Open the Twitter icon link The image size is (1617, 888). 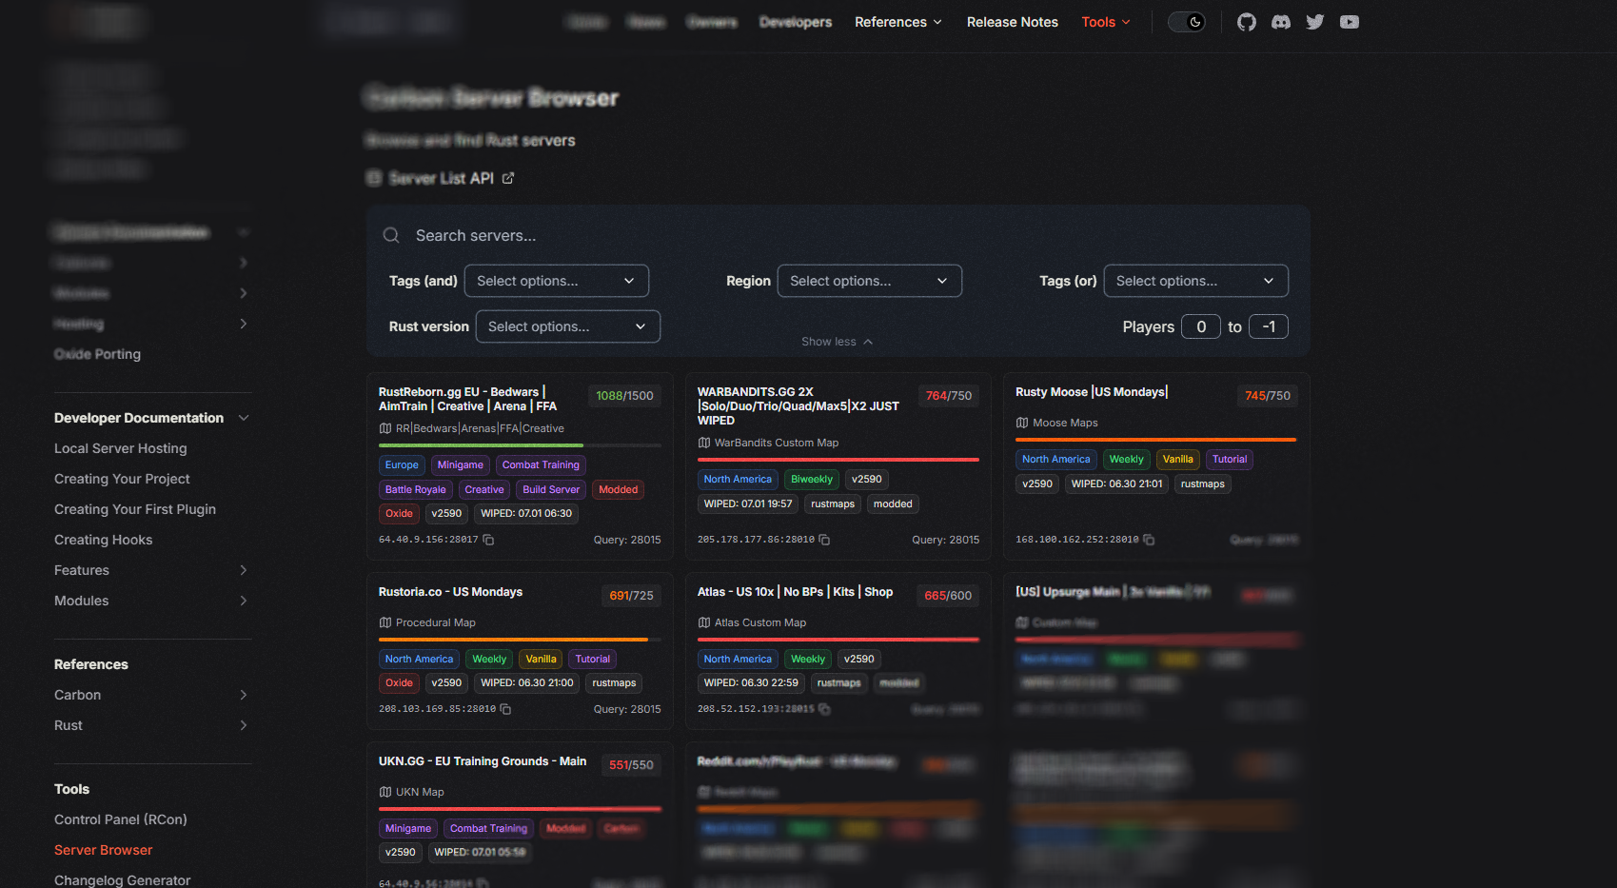1314,22
